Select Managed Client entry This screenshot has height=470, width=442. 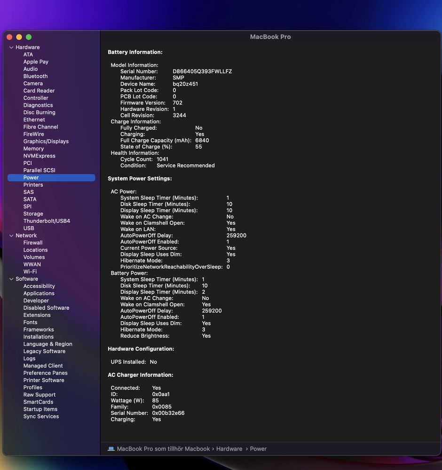coord(43,366)
